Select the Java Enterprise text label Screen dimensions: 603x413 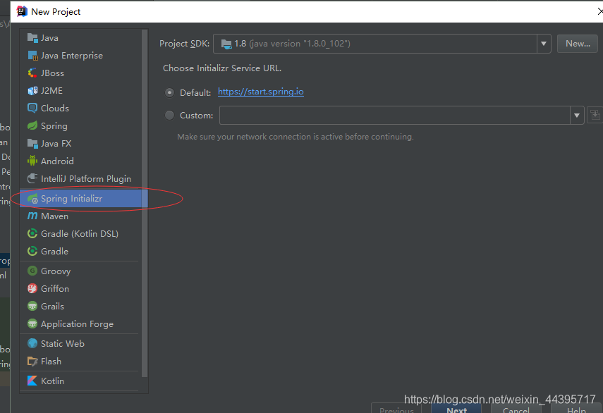point(72,56)
